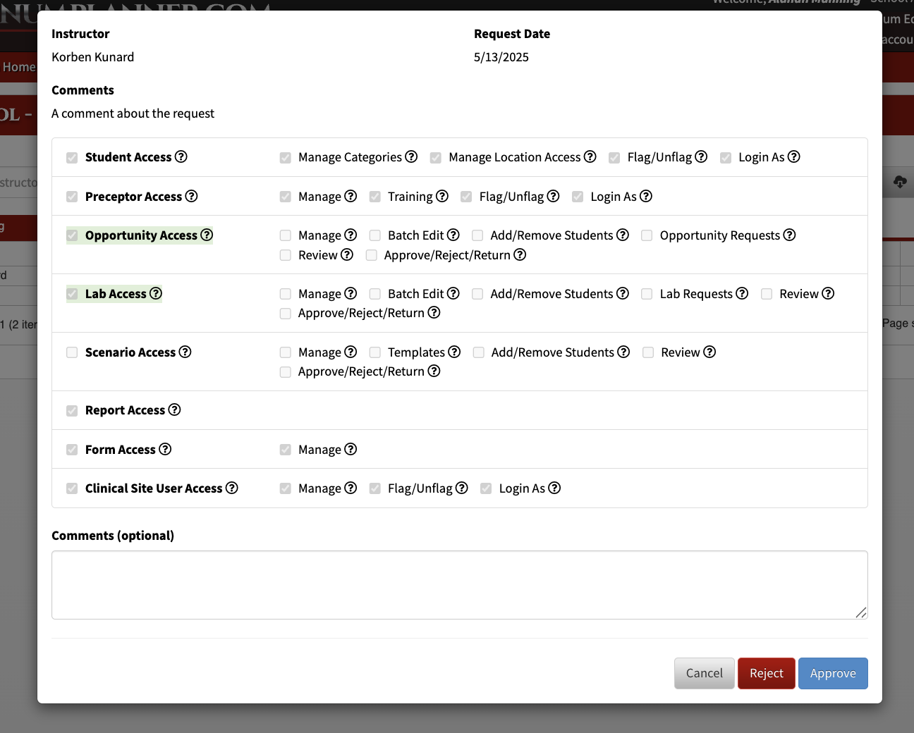Viewport: 914px width, 733px height.
Task: Open help icon for Lab Review
Action: [x=828, y=293]
